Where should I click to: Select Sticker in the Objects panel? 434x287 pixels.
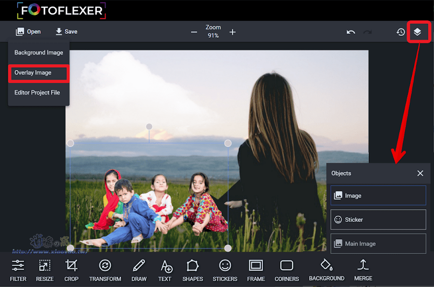[x=378, y=219]
